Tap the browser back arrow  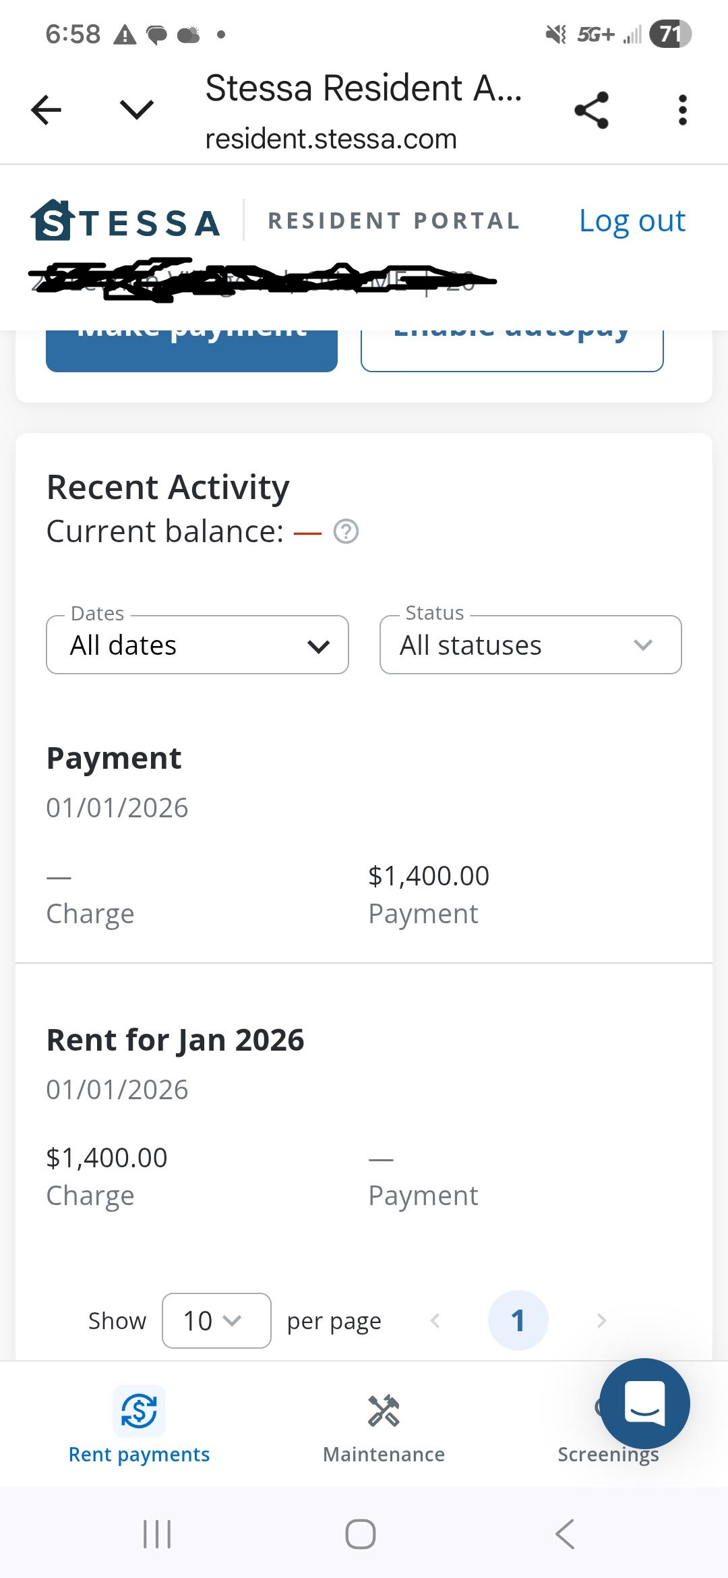point(46,110)
